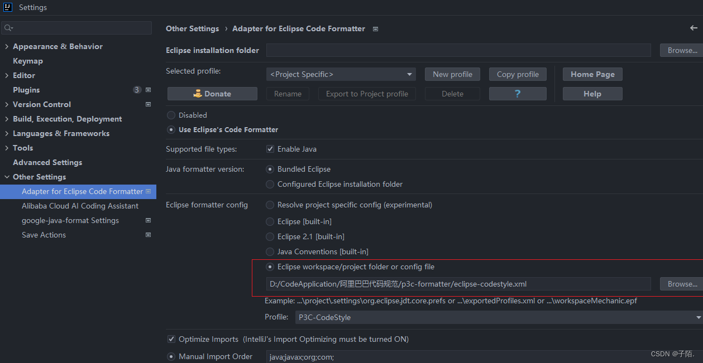703x363 pixels.
Task: Click Export to Project profile button
Action: tap(367, 94)
